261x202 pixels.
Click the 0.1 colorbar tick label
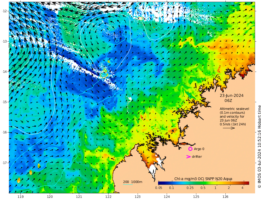point(172,188)
